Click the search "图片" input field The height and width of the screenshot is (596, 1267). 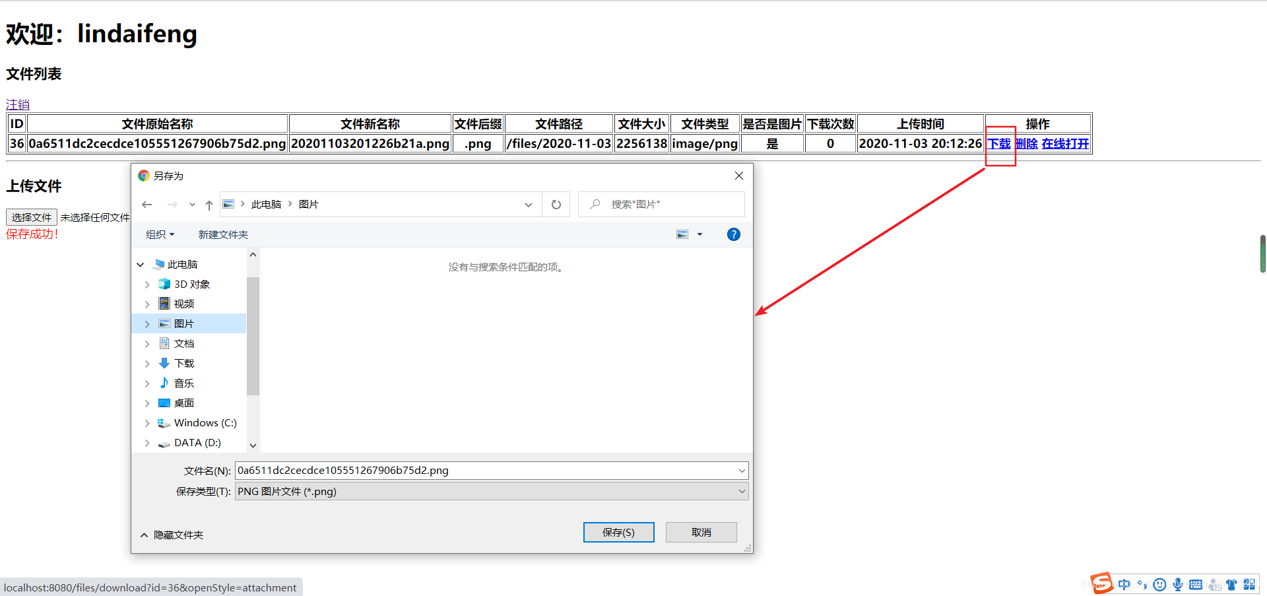click(x=662, y=205)
